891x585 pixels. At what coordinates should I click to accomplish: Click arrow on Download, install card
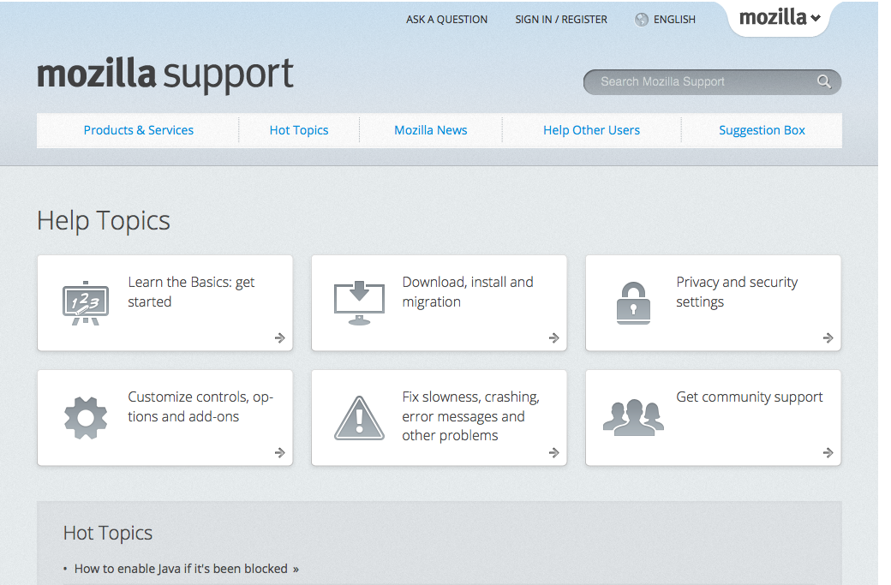pyautogui.click(x=554, y=338)
